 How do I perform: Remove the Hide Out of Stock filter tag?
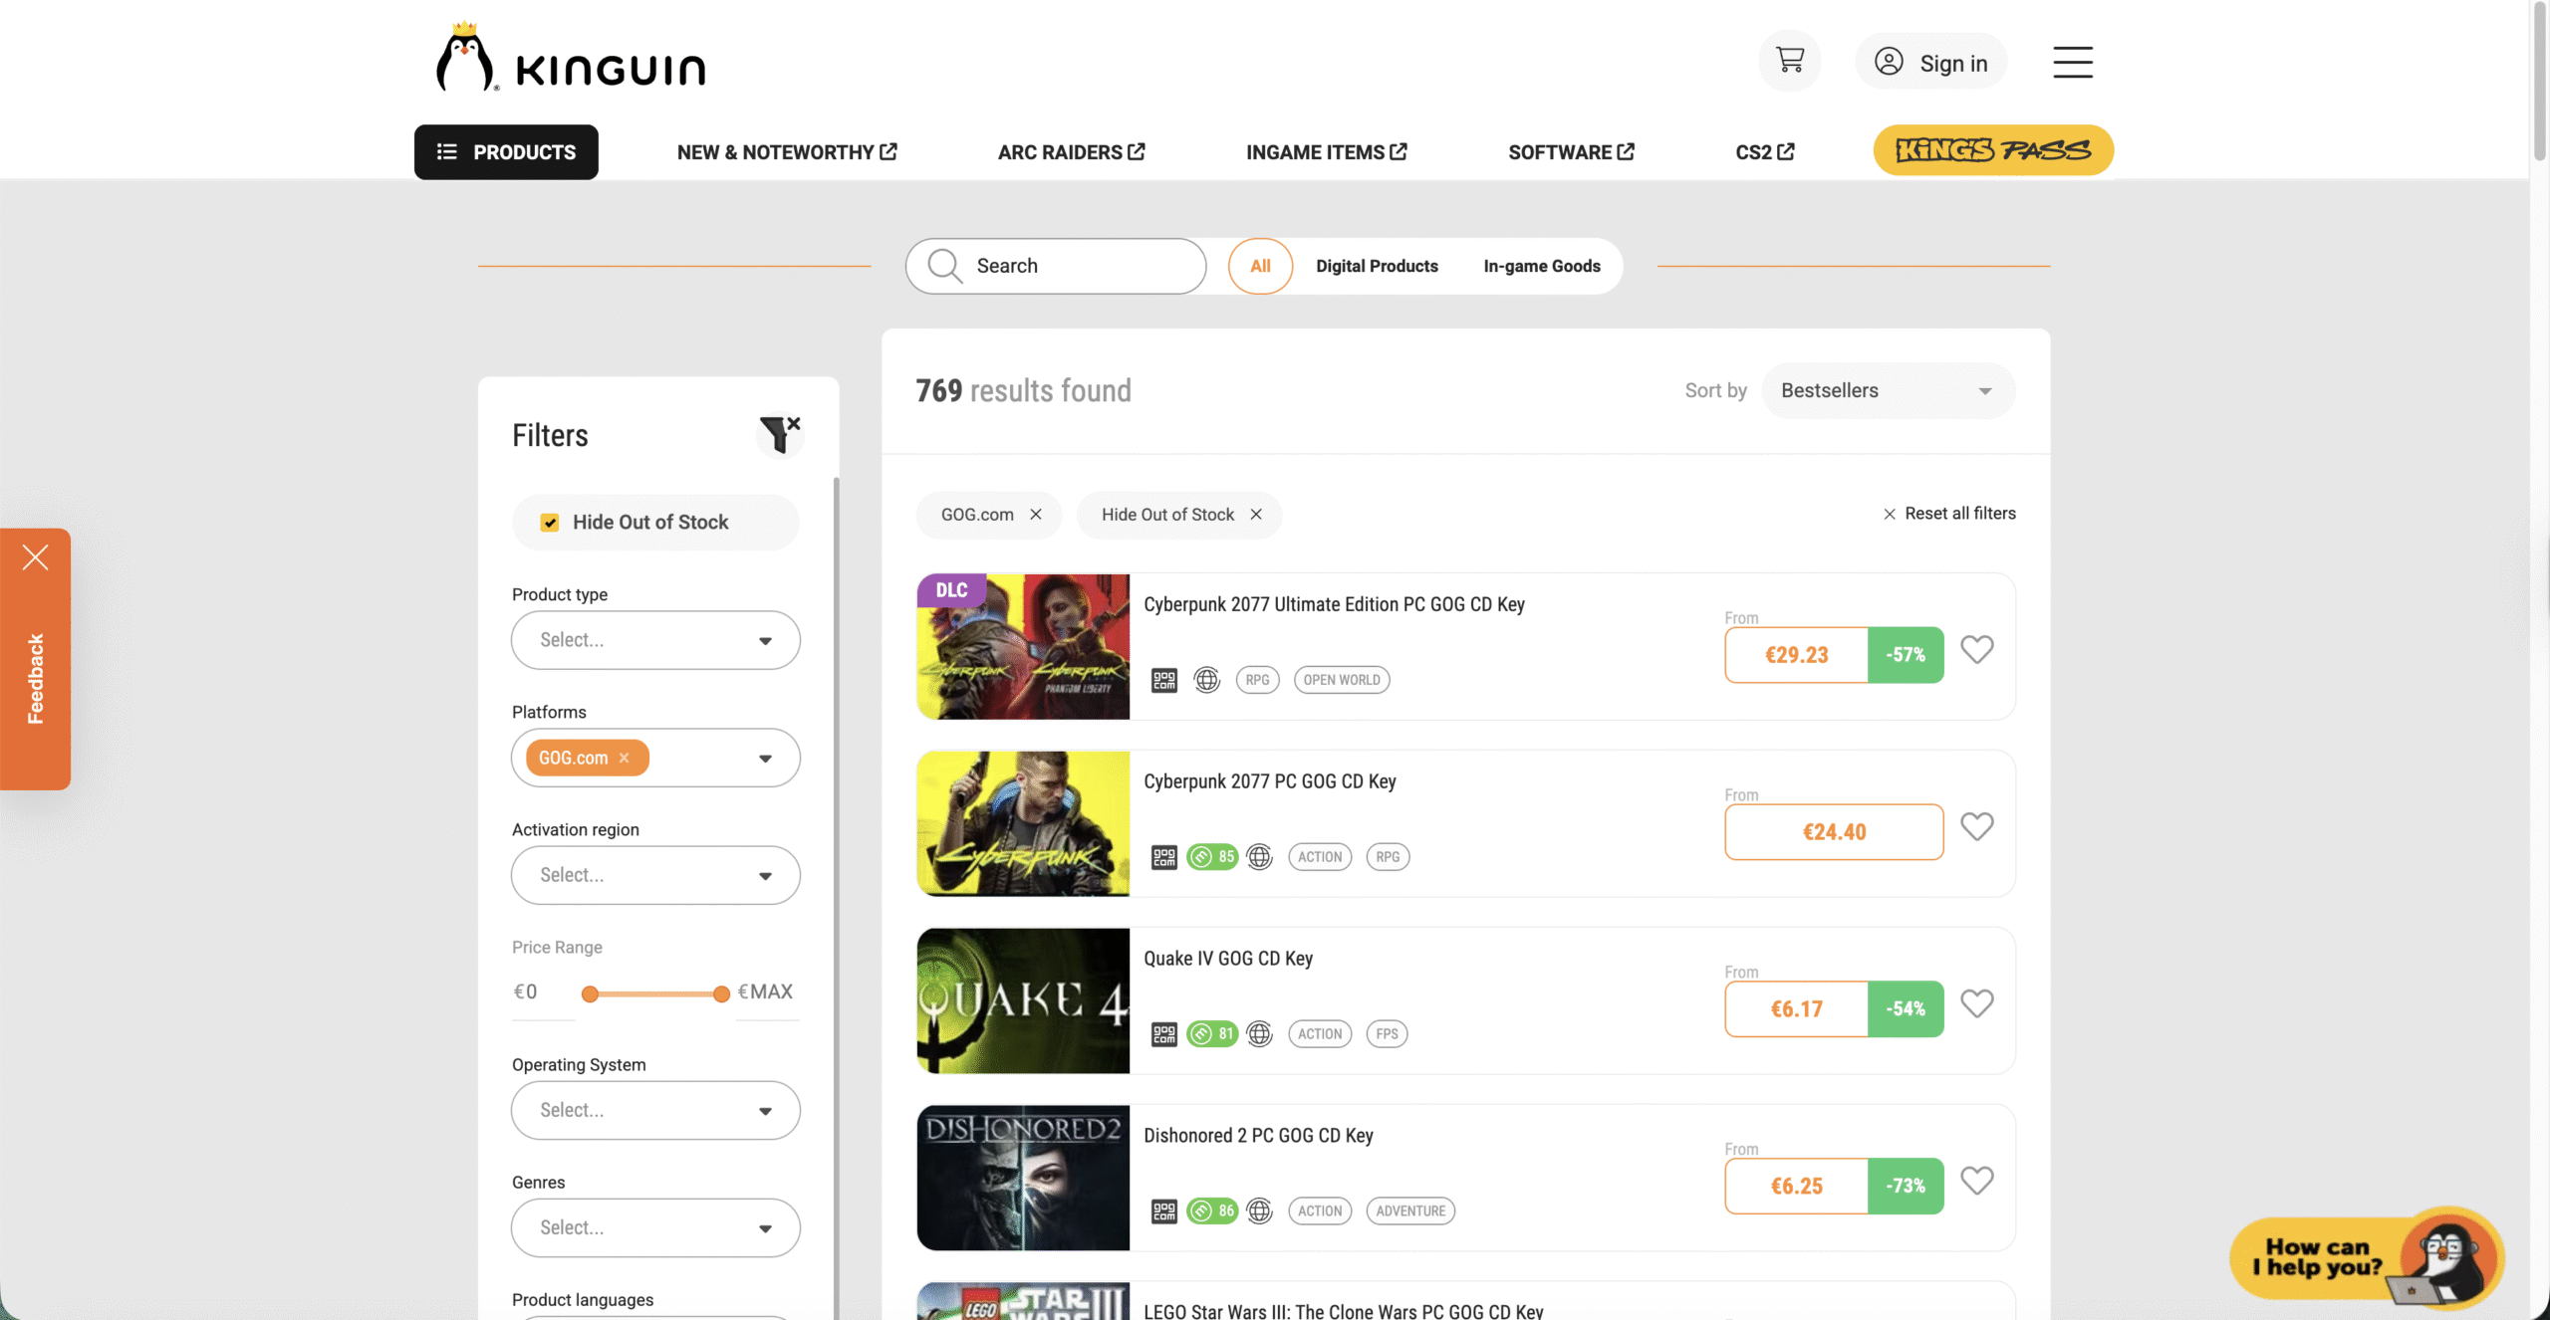coord(1256,515)
